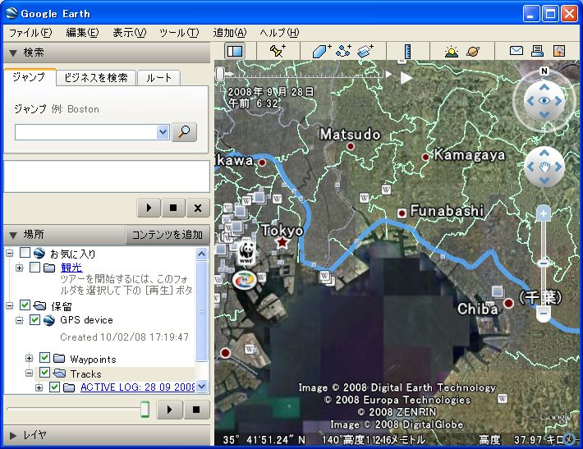Image resolution: width=583 pixels, height=449 pixels.
Task: Click the コンテンツを追加 button
Action: 168,235
